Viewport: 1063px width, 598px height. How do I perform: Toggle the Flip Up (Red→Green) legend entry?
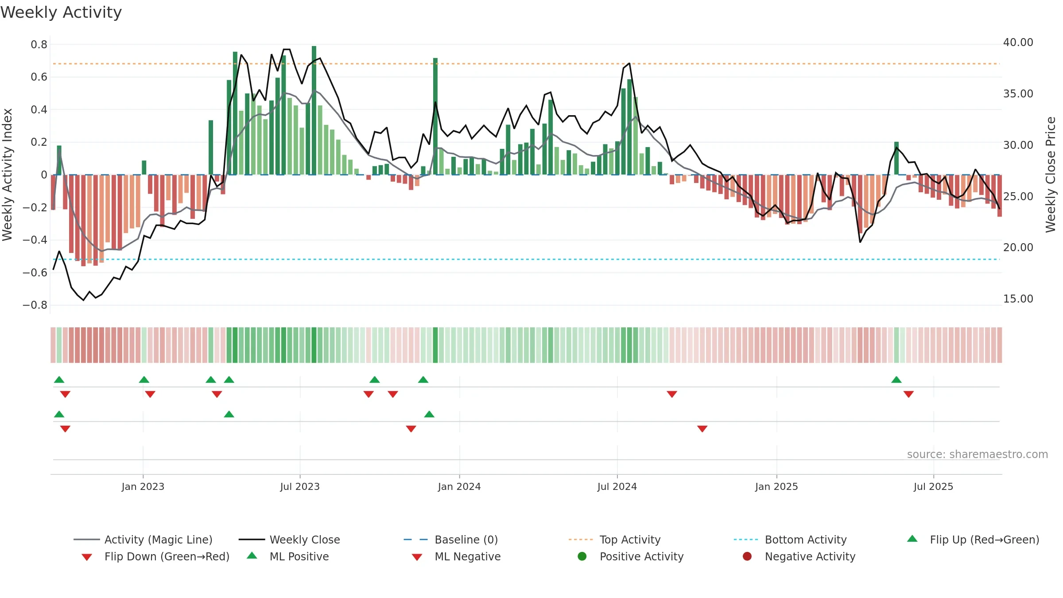pyautogui.click(x=973, y=540)
